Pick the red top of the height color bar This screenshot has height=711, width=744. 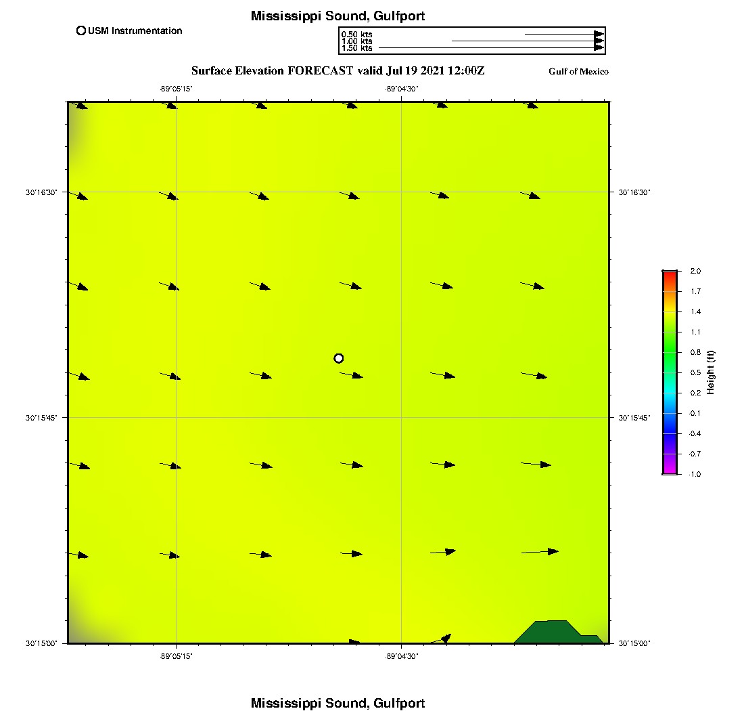pyautogui.click(x=669, y=274)
